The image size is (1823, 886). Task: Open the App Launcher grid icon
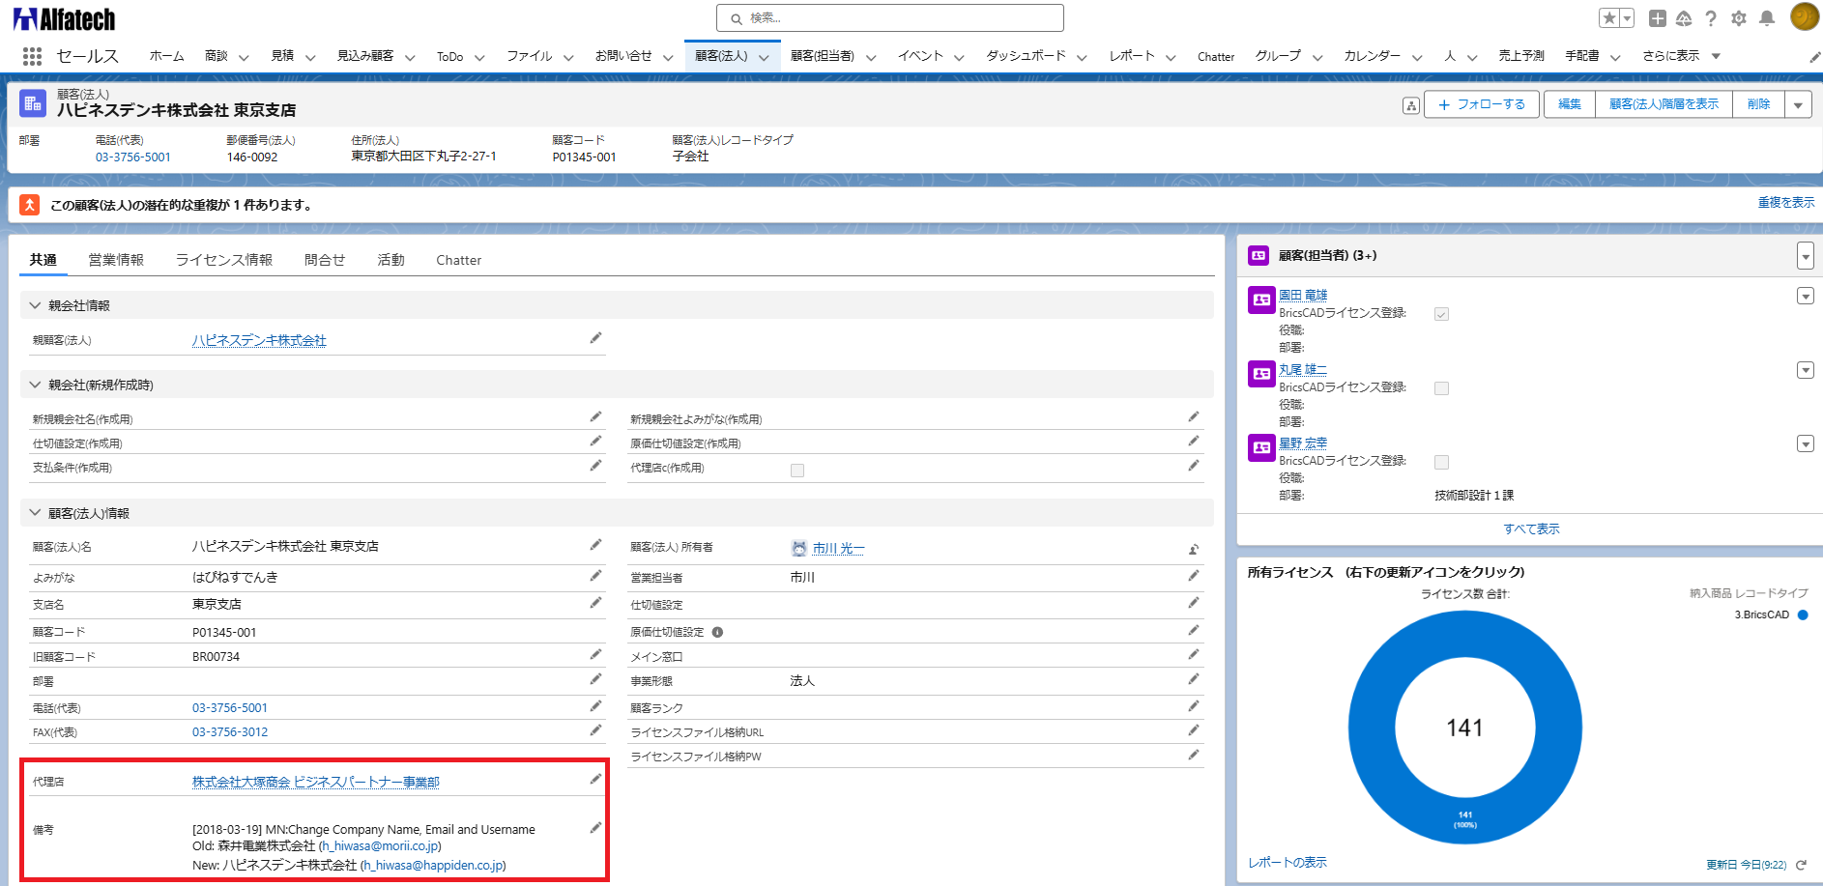click(x=32, y=56)
